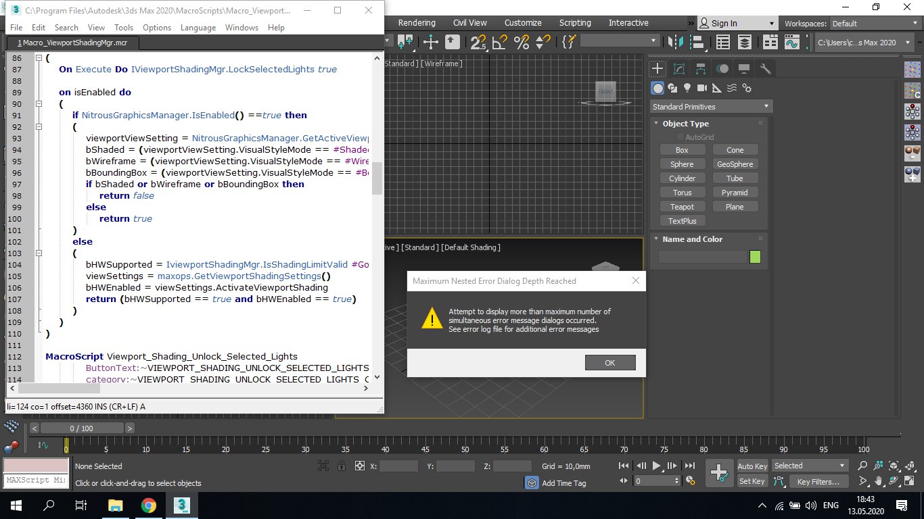Open the project path dropdown

(865, 43)
